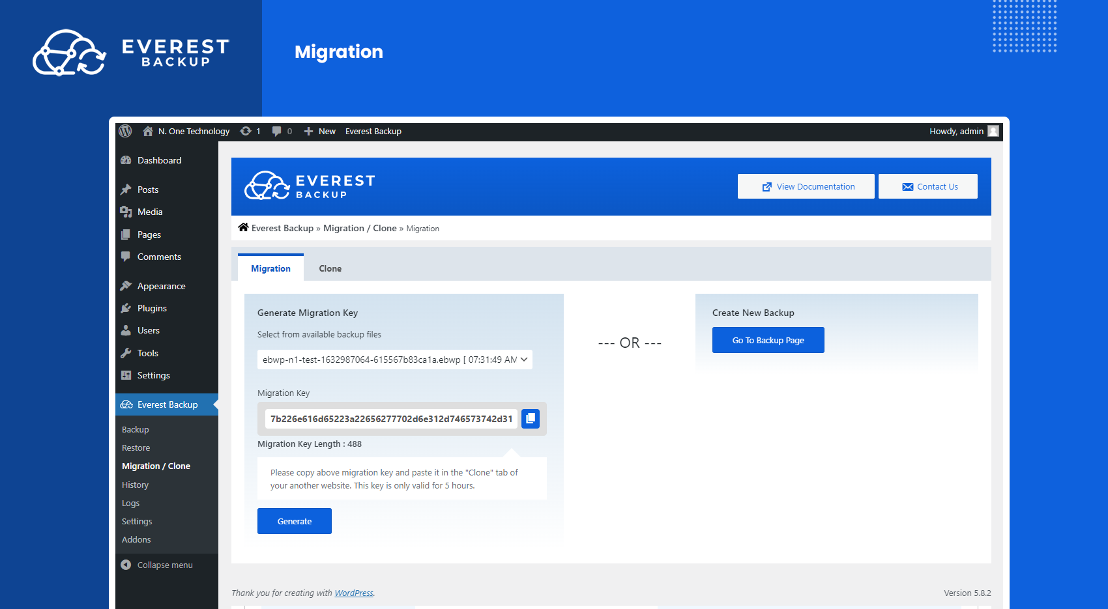Image resolution: width=1108 pixels, height=609 pixels.
Task: Open the History submenu item
Action: pos(135,485)
